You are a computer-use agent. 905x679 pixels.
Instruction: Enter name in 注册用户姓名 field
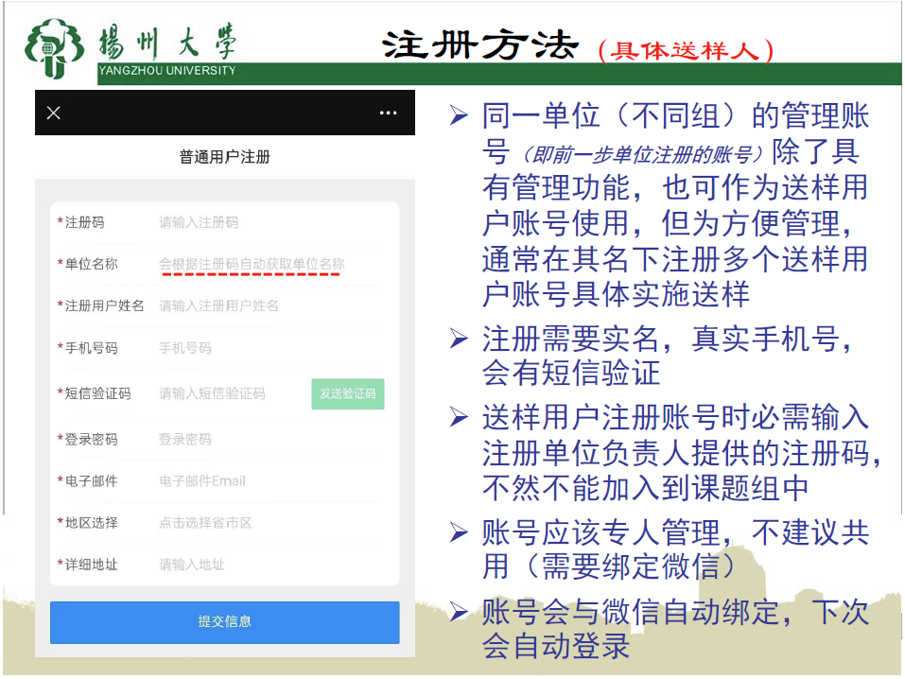click(265, 306)
